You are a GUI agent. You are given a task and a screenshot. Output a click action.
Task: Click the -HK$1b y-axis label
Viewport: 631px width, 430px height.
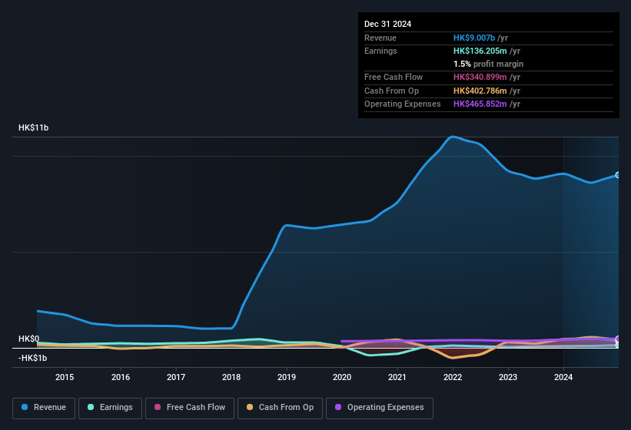[x=32, y=358]
